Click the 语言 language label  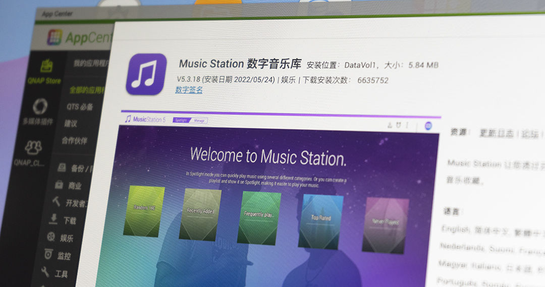[451, 211]
